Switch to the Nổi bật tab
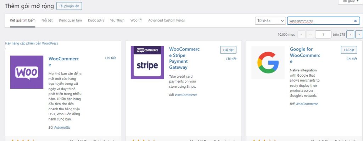This screenshot has height=141, width=363. coord(47,20)
